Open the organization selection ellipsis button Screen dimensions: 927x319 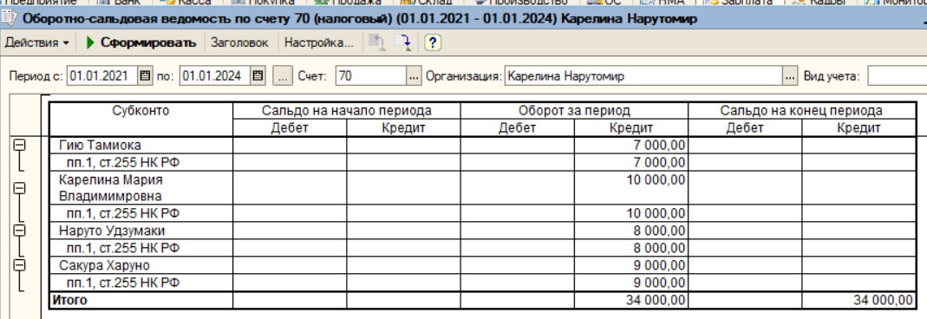790,75
